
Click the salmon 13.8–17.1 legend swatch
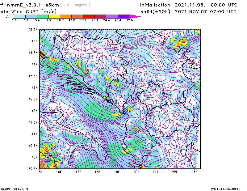pyautogui.click(x=77, y=16)
